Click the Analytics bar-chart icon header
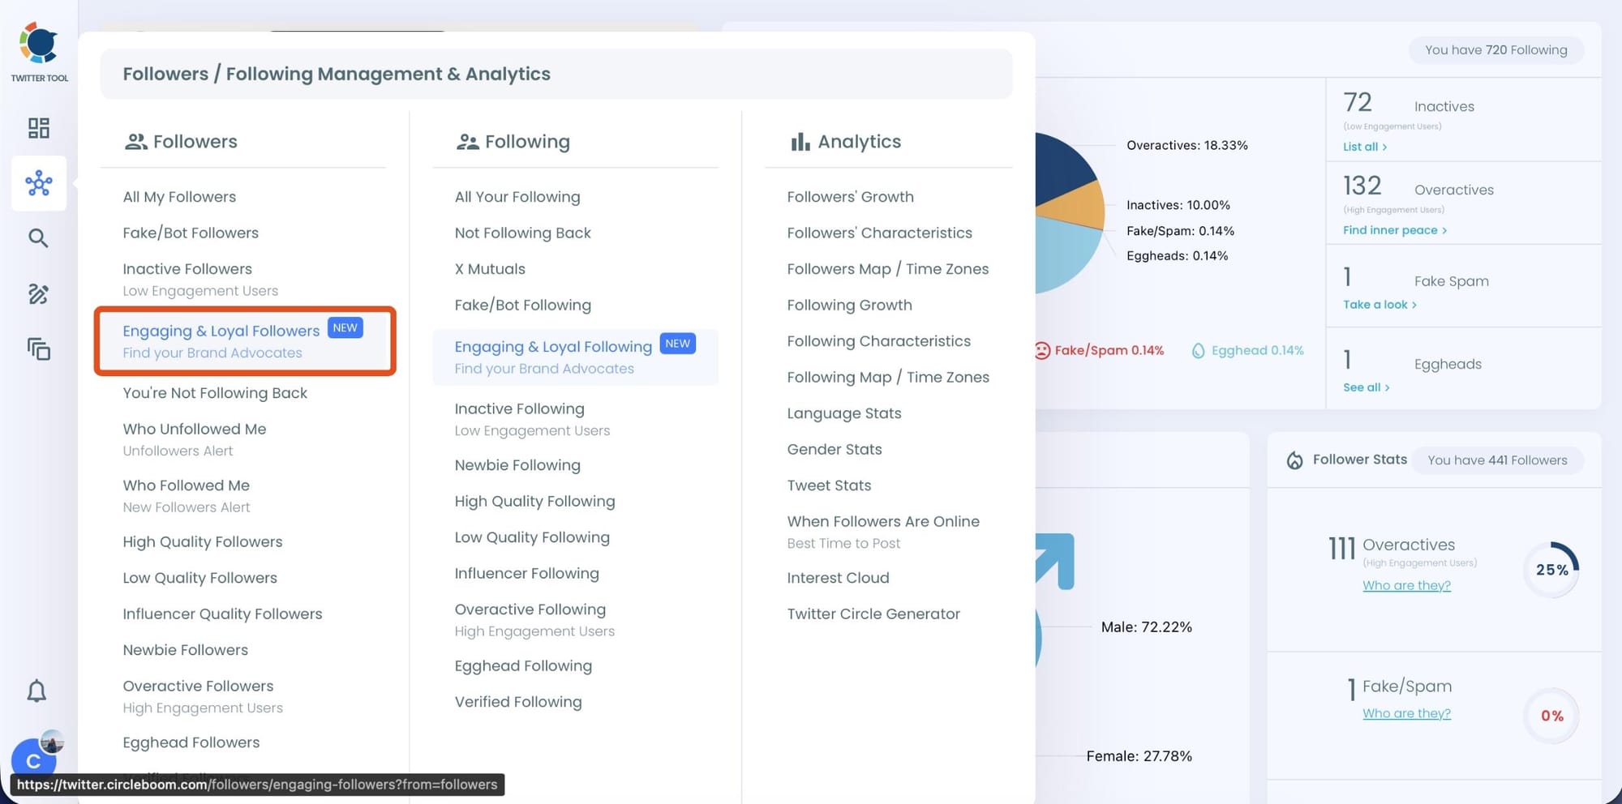The height and width of the screenshot is (804, 1622). [800, 141]
